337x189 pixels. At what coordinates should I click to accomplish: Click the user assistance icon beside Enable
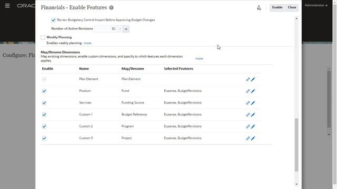click(259, 8)
